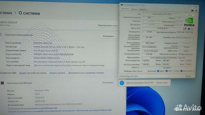The image size is (205, 115).
Task: Click the driver version field in GPU-Z
Action: [167, 58]
